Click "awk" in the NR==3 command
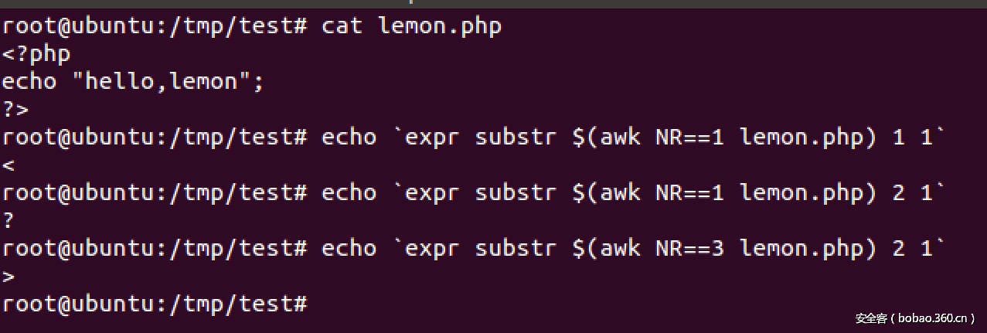This screenshot has width=987, height=333. [621, 249]
